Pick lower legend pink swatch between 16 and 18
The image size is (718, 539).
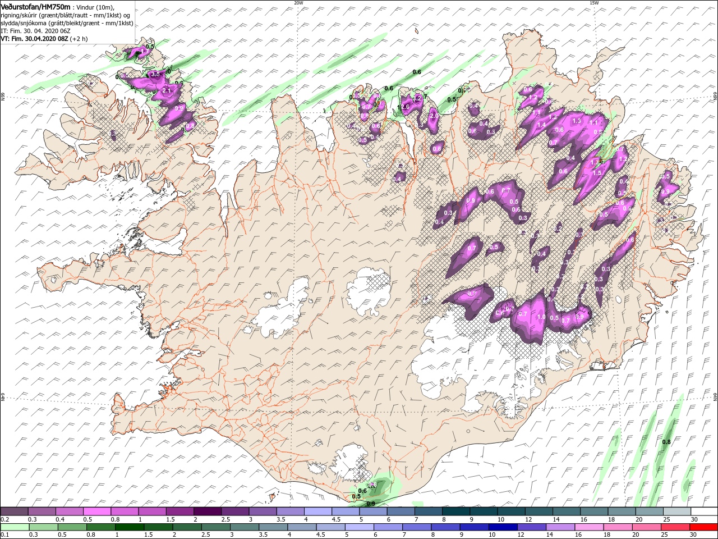click(590, 527)
